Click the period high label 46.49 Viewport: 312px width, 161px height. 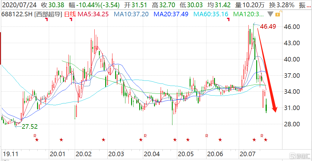click(268, 27)
